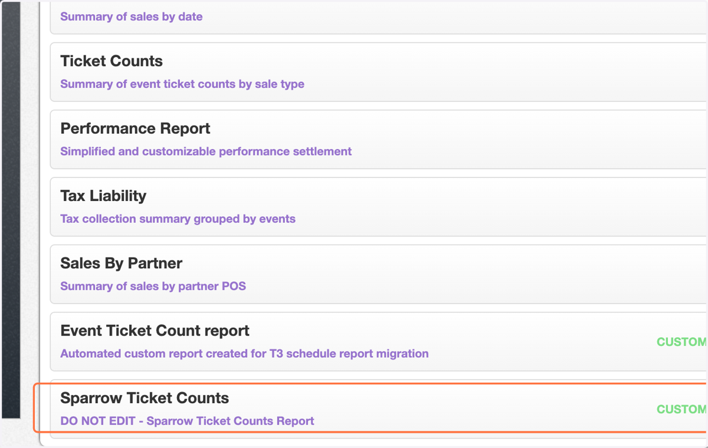Open the Event Ticket Count report
708x448 pixels.
pos(379,342)
